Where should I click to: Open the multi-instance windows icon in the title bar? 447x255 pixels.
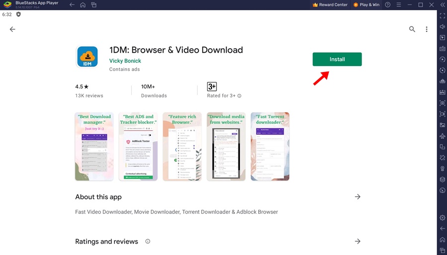click(94, 5)
